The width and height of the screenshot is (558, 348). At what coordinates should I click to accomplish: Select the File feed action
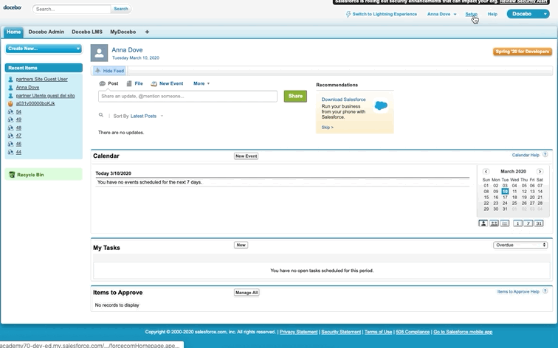[x=135, y=83]
